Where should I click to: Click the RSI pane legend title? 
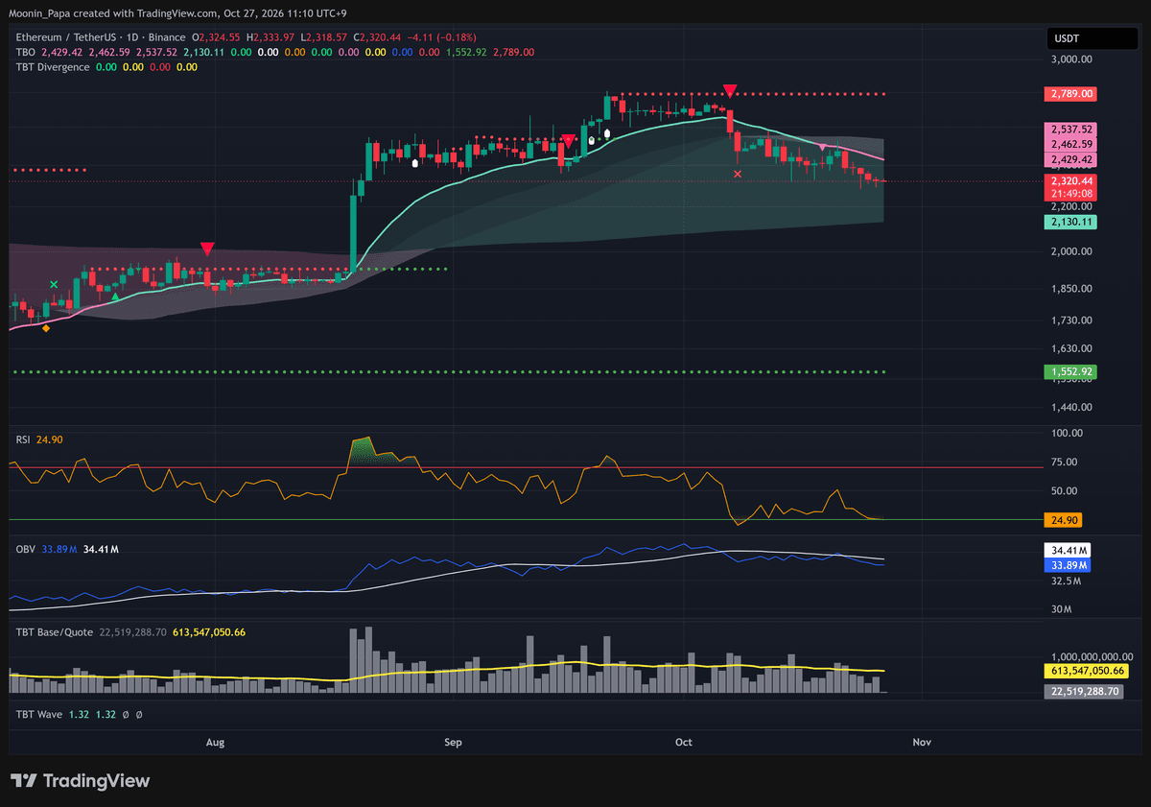(x=23, y=439)
